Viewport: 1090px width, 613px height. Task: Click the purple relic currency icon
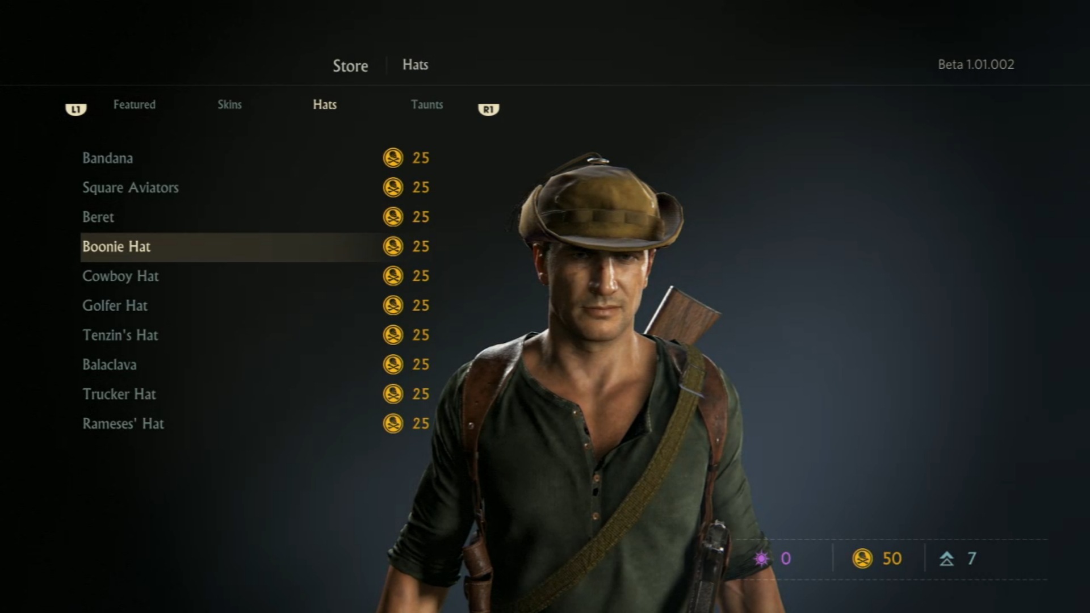click(x=761, y=559)
